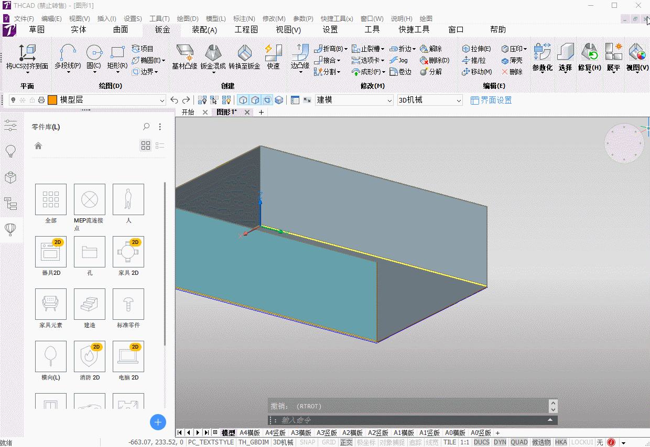This screenshot has height=447, width=650.
Task: Open the 3D cube sidebar panel icon
Action: (10, 177)
